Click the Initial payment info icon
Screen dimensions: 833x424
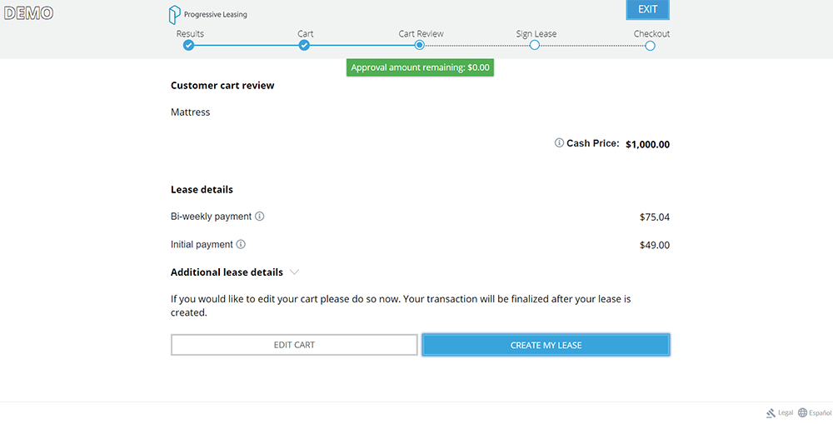tap(241, 245)
